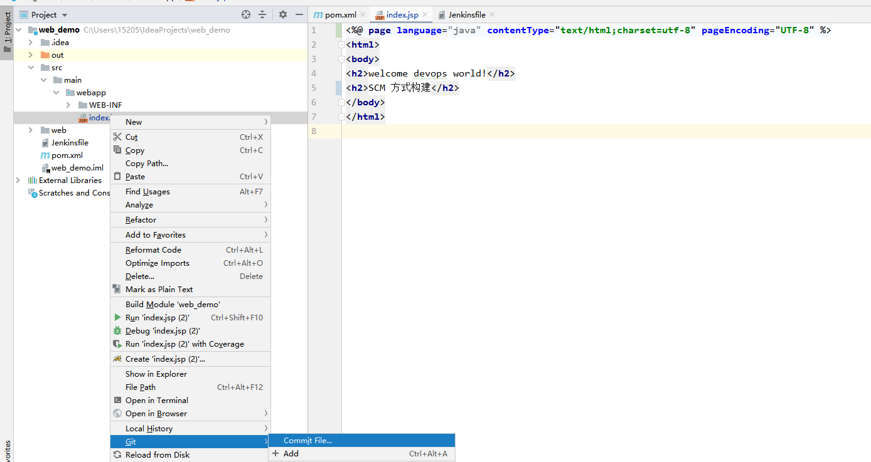Expand the WEB-INF folder
This screenshot has width=871, height=462.
click(68, 105)
